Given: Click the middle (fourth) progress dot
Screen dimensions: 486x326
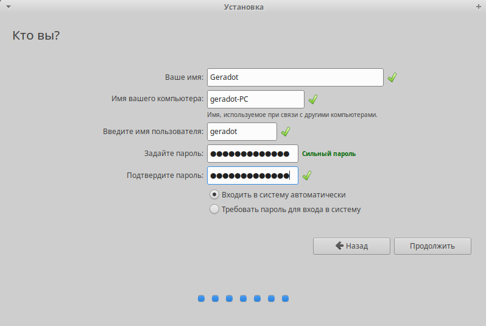Looking at the screenshot, I should (244, 299).
